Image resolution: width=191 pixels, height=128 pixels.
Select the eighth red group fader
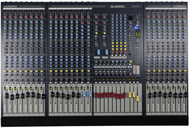tap(124, 95)
